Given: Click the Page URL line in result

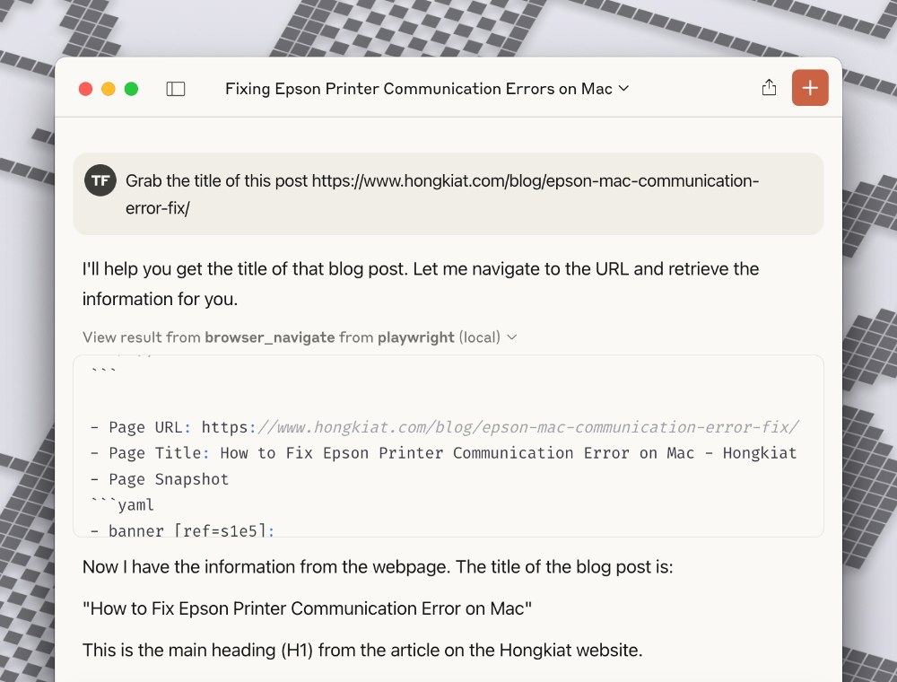Looking at the screenshot, I should 445,427.
